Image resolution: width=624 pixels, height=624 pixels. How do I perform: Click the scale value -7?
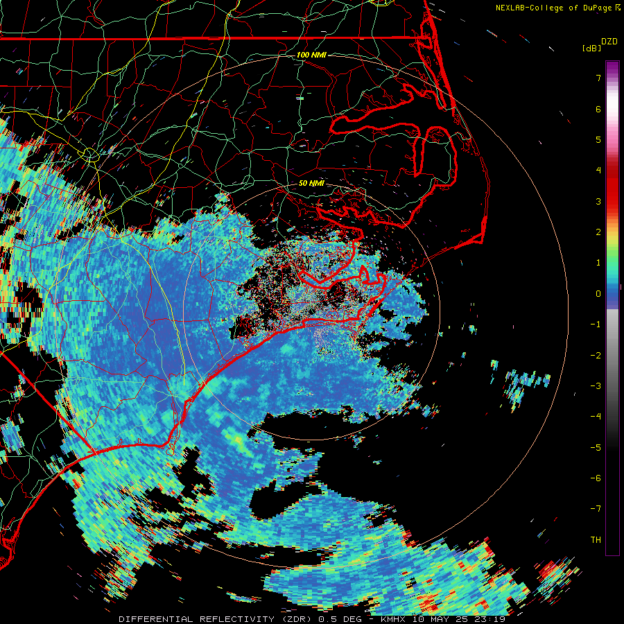596,509
